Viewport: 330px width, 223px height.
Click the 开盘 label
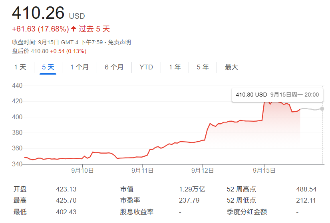[x=20, y=189]
